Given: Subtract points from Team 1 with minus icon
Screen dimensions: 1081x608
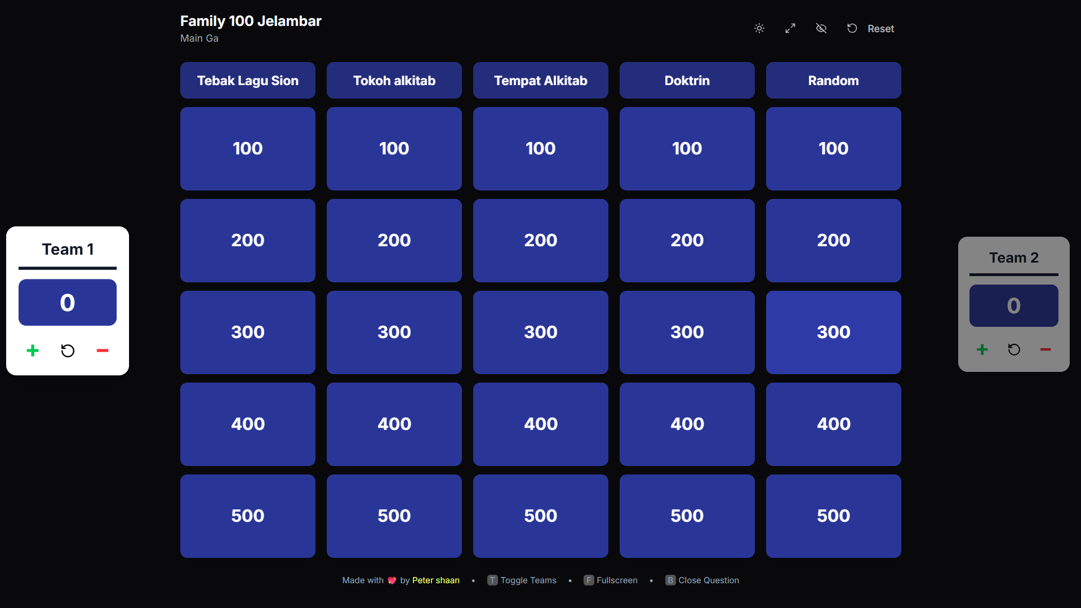Looking at the screenshot, I should click(x=102, y=350).
